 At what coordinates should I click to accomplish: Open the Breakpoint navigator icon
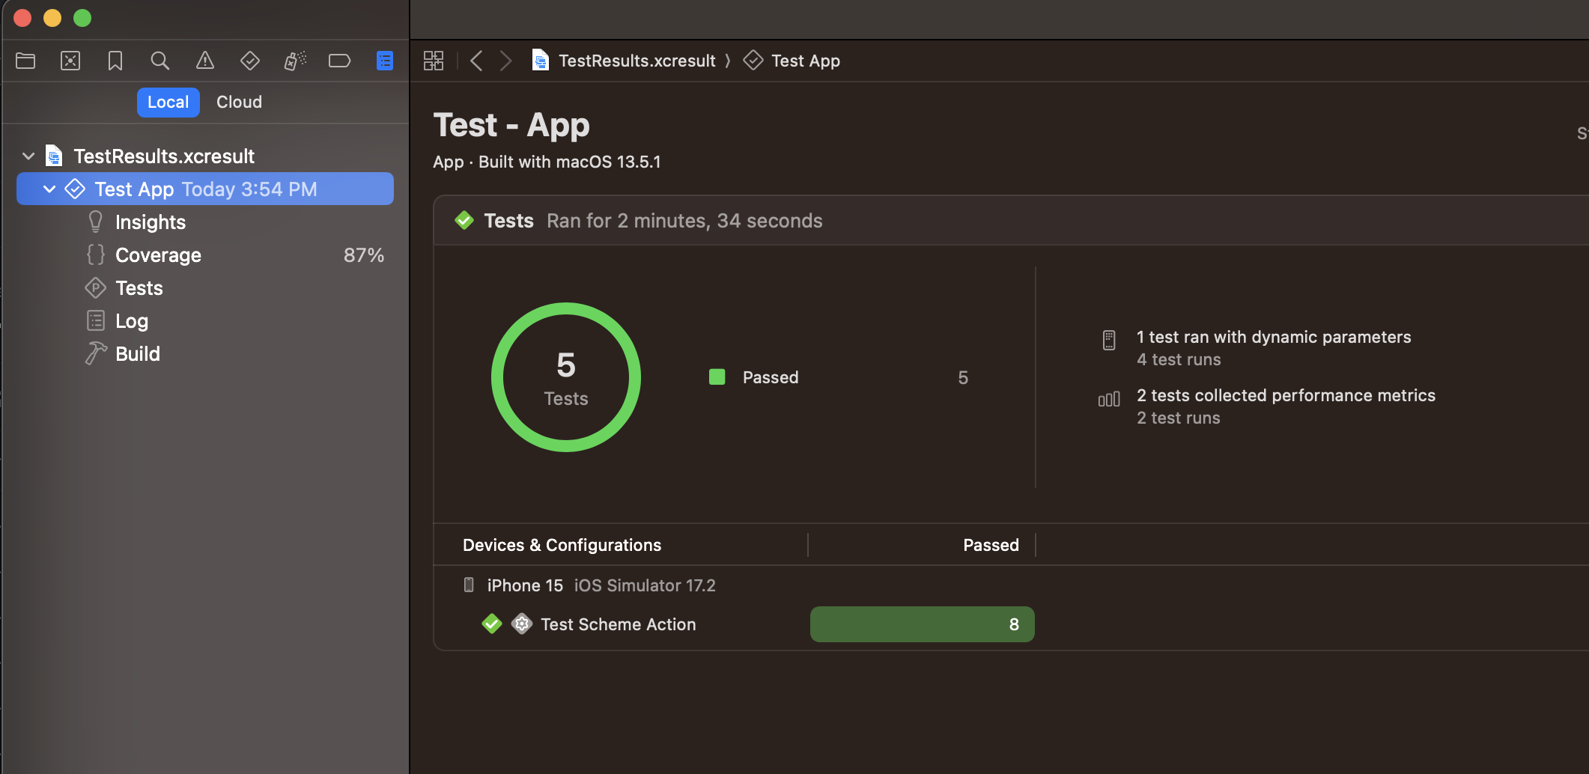[340, 61]
